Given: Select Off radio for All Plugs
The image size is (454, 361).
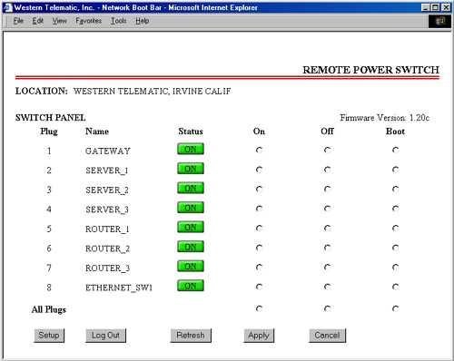Looking at the screenshot, I should (327, 308).
